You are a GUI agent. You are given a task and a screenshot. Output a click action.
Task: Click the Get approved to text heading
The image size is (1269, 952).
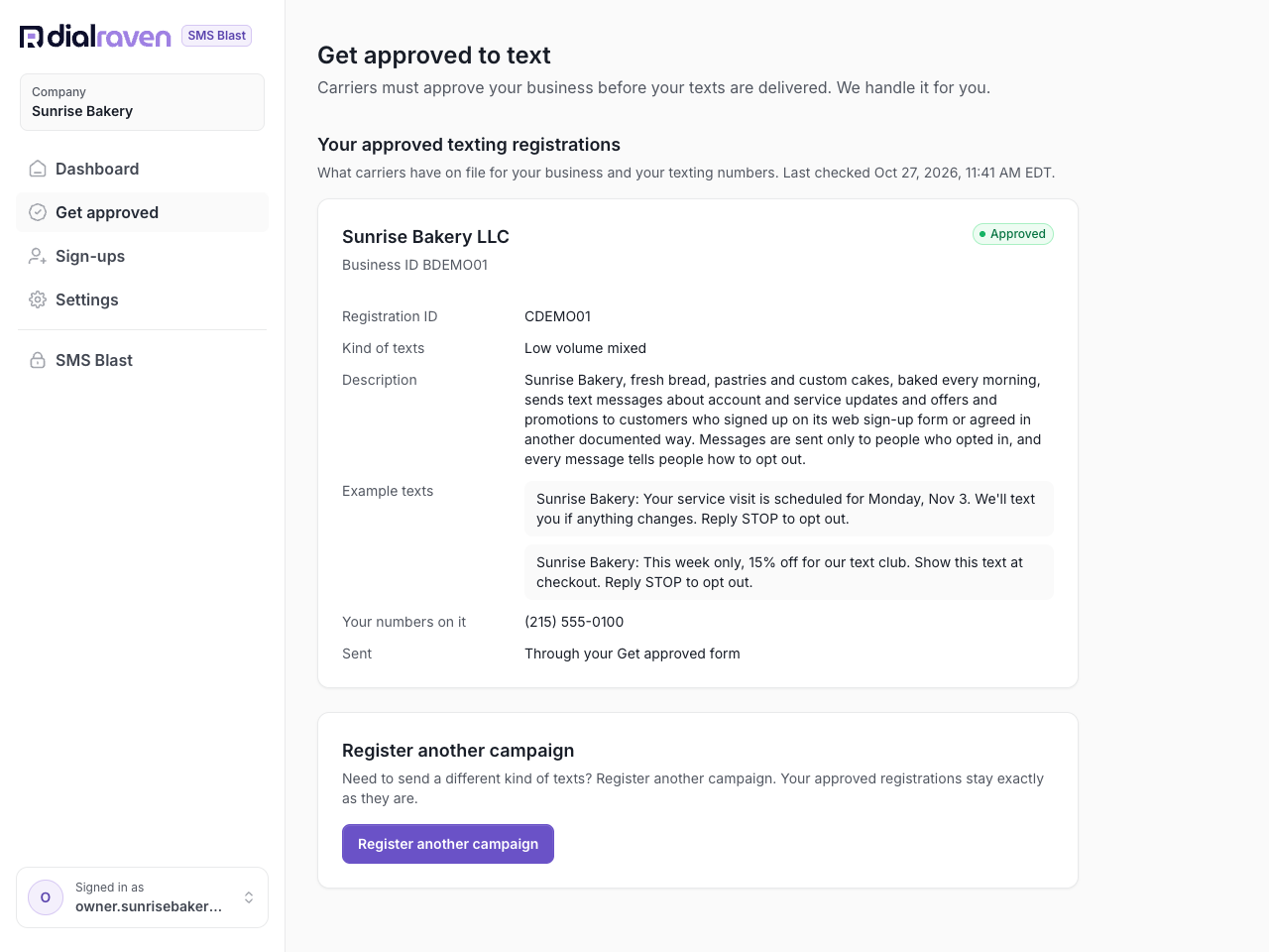point(434,56)
